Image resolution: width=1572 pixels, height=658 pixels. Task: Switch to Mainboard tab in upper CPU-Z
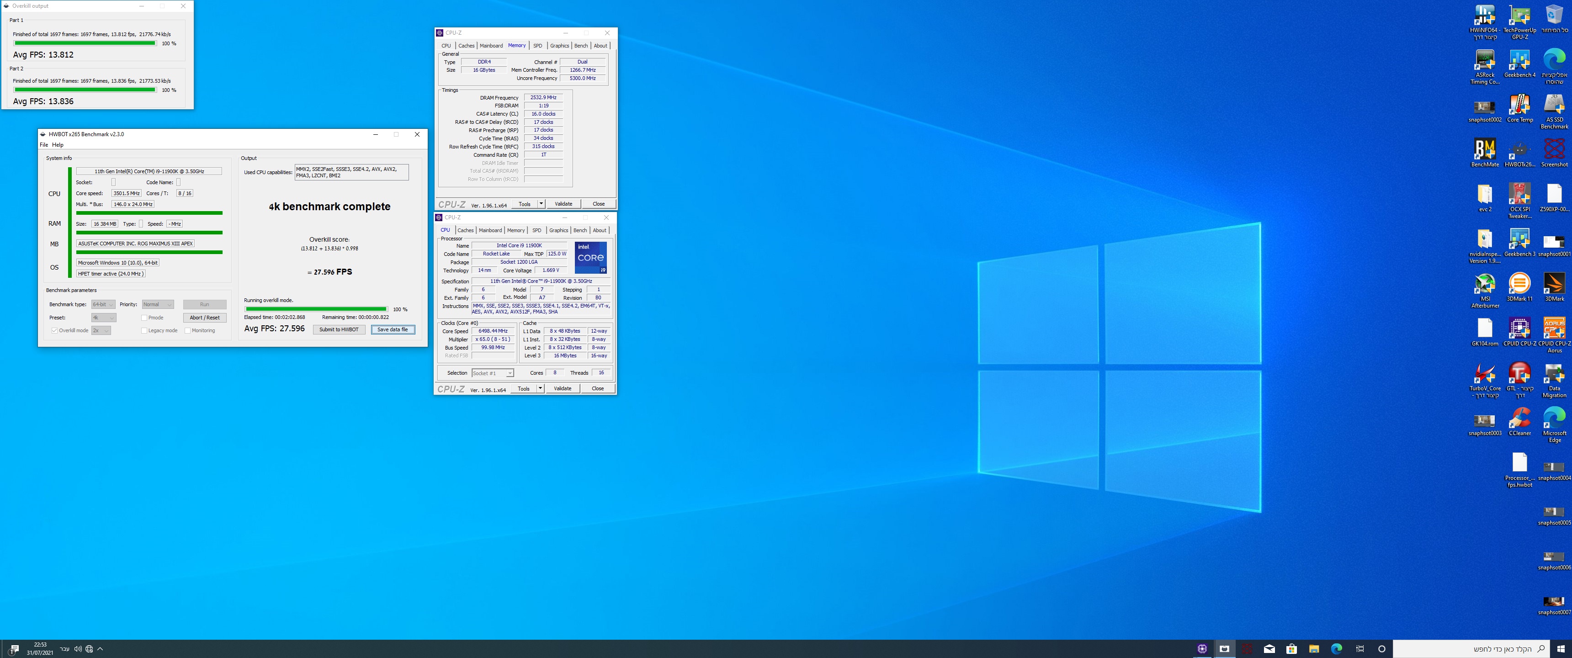click(x=491, y=46)
